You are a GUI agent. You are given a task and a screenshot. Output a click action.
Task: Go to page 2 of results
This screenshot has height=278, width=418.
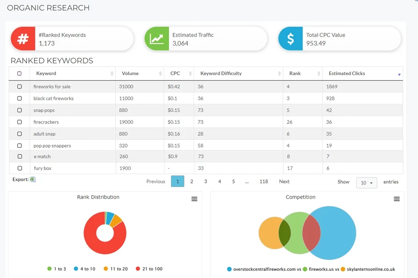[x=192, y=182]
